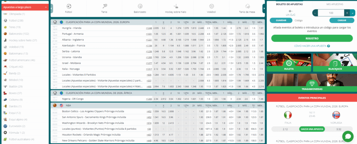Screen dimensions: 357x144
Task: Confirm stake amount with check button
Action: [352, 13]
